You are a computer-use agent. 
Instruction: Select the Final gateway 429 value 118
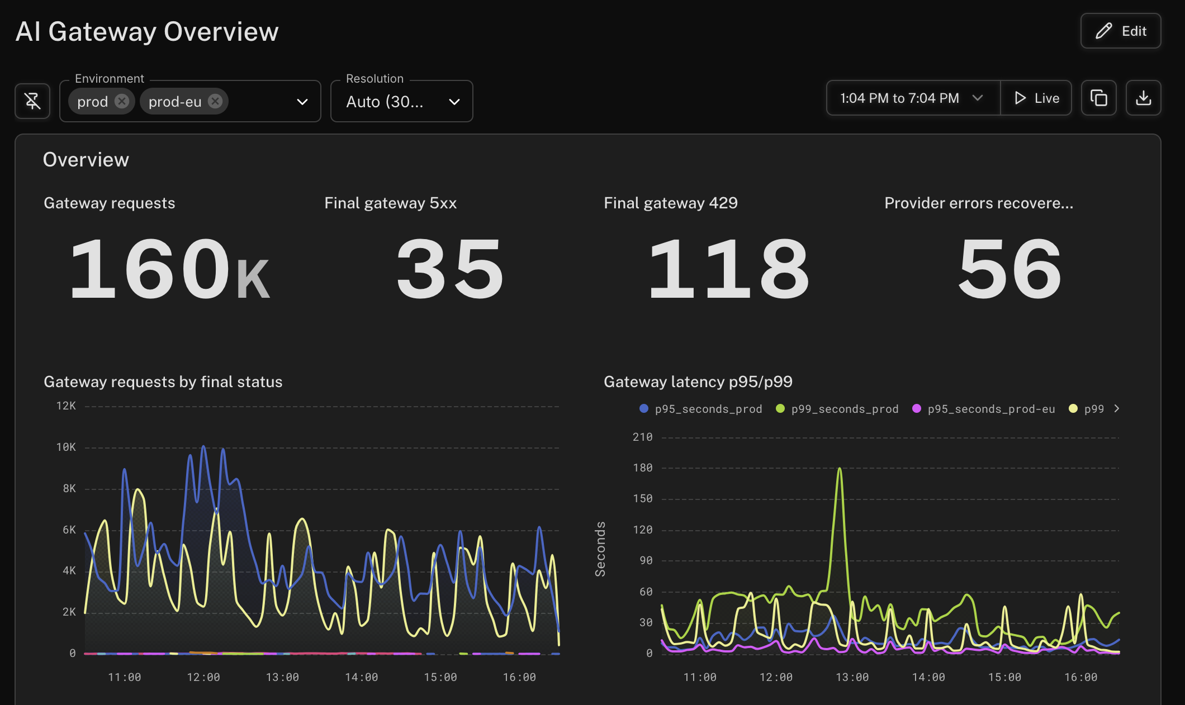point(728,269)
